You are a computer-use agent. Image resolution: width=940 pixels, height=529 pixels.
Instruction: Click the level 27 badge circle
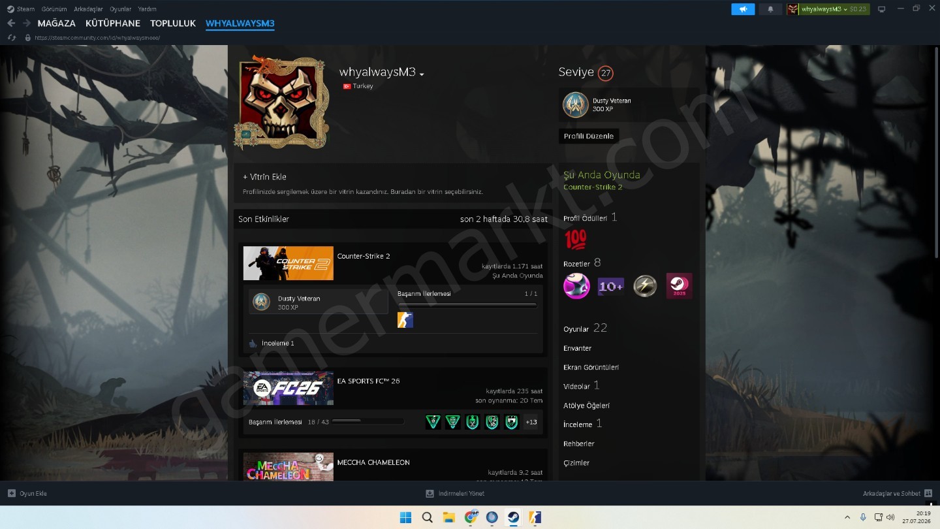pos(606,73)
